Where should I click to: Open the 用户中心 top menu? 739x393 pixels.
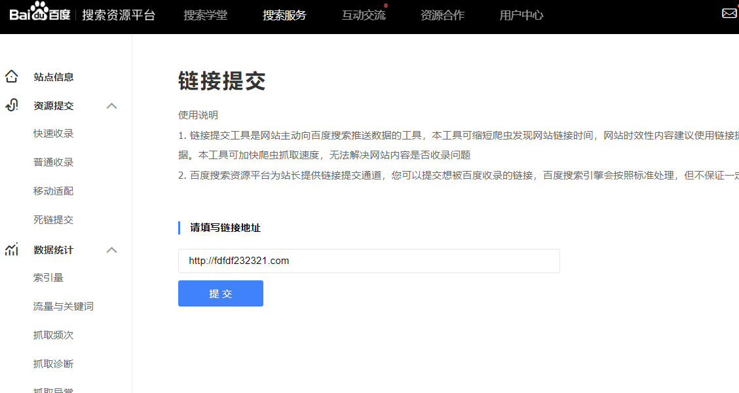(x=521, y=15)
